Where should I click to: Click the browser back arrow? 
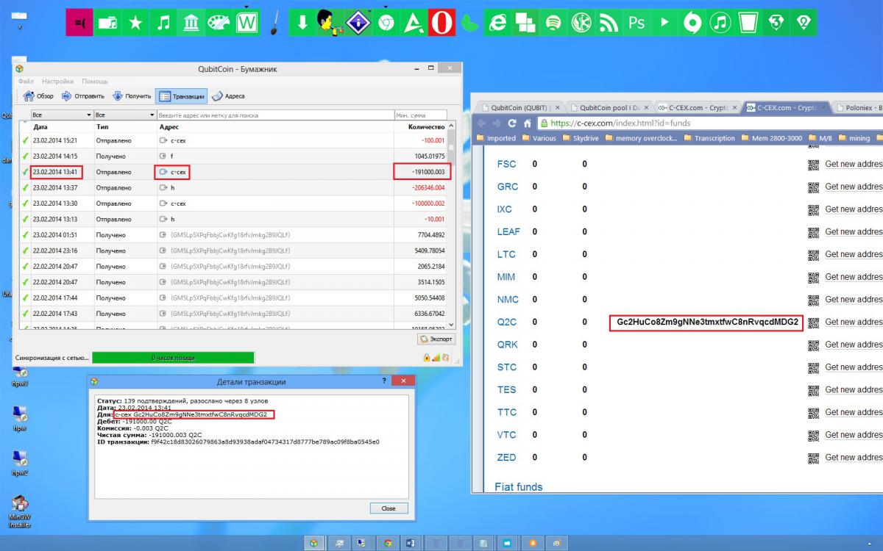click(x=483, y=123)
